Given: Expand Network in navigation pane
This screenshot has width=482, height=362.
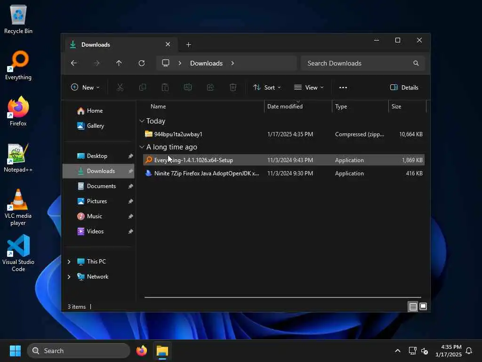Looking at the screenshot, I should point(69,277).
